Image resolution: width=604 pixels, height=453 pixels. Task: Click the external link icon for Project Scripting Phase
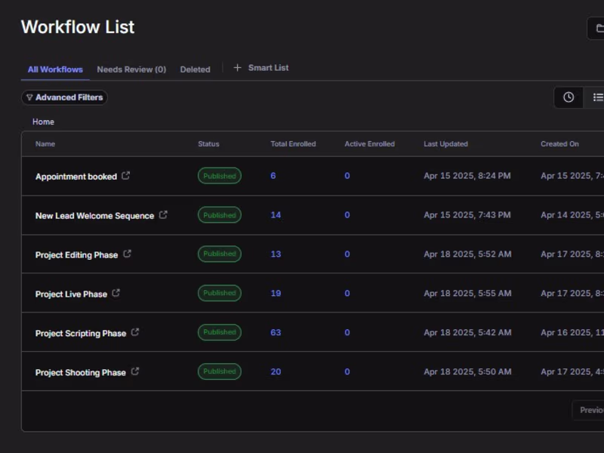click(135, 332)
